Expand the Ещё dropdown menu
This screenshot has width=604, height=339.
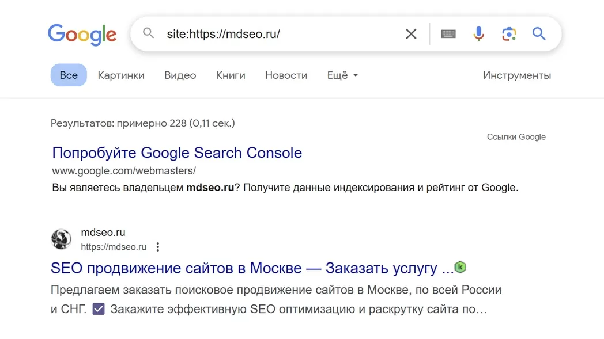[342, 75]
